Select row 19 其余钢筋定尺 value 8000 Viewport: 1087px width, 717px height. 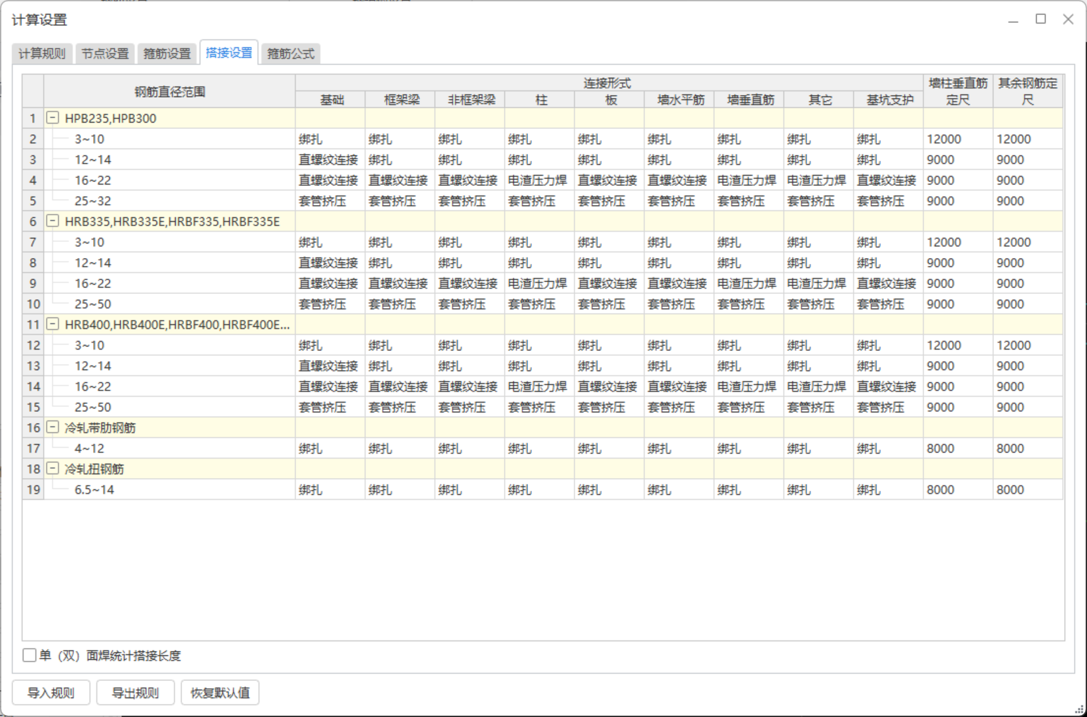point(1028,490)
